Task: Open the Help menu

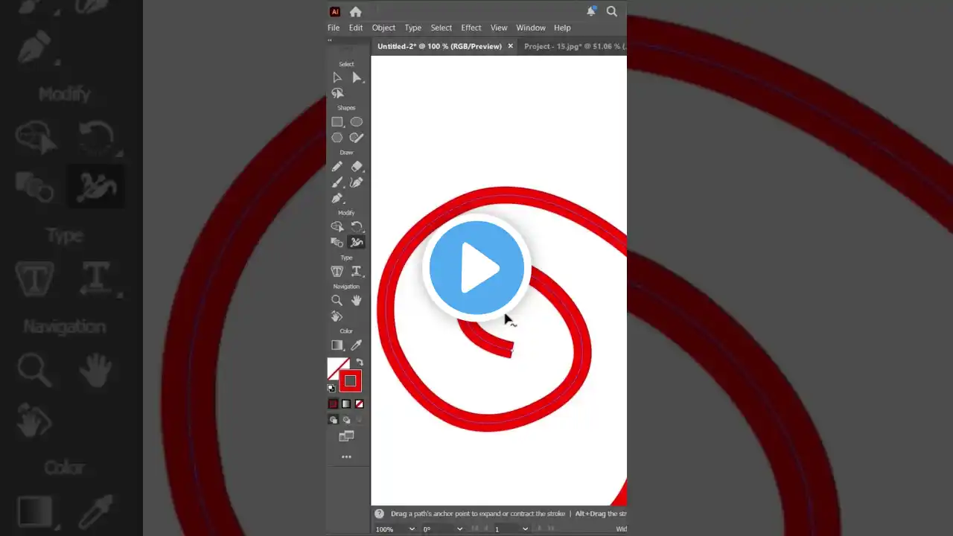Action: click(562, 28)
